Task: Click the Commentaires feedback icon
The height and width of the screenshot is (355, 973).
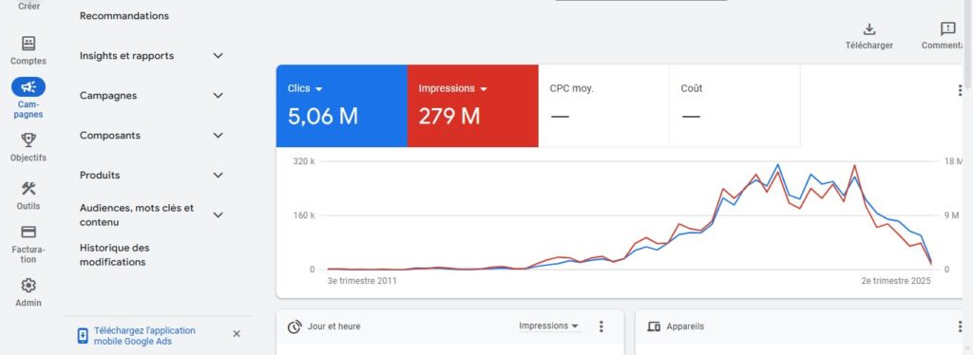Action: click(x=947, y=29)
